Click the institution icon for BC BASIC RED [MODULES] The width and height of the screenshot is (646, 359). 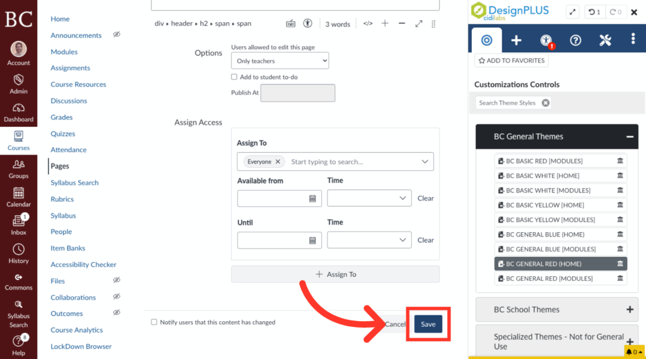tap(620, 161)
